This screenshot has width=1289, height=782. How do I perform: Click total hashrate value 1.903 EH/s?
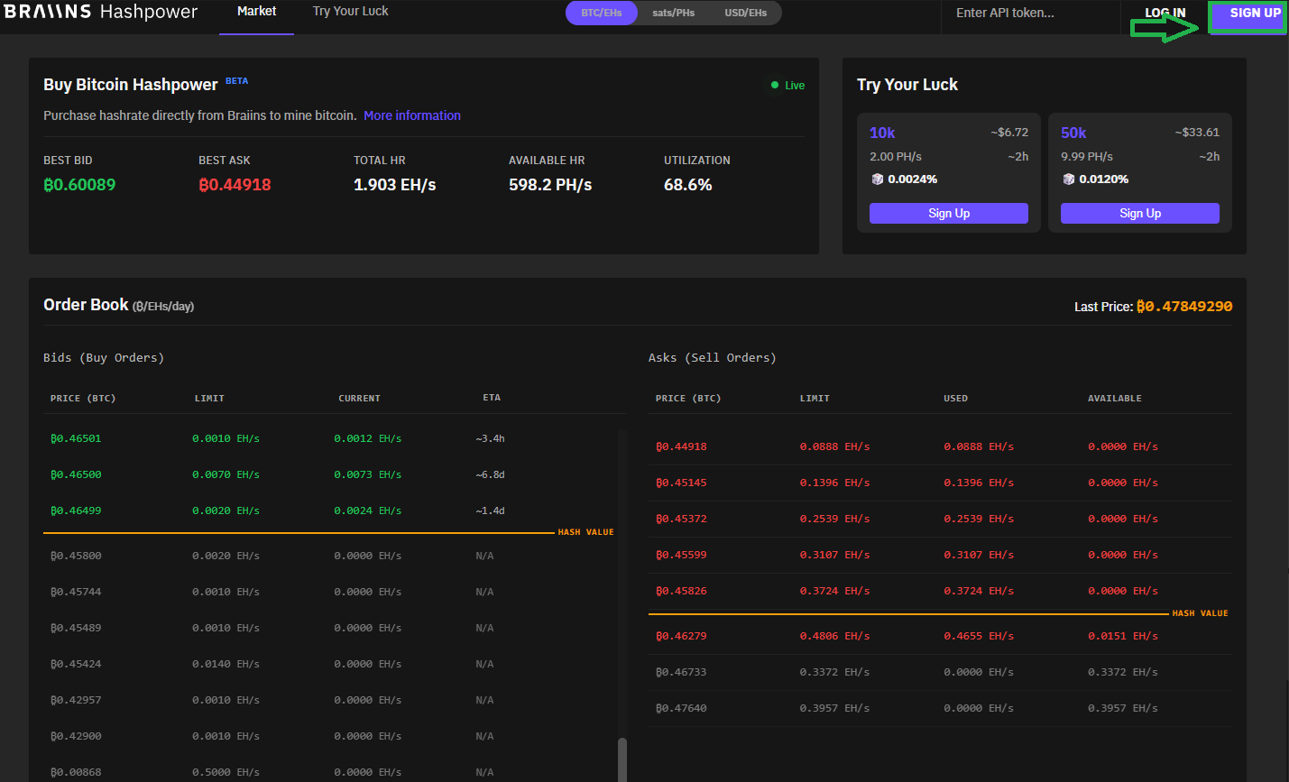pos(394,185)
